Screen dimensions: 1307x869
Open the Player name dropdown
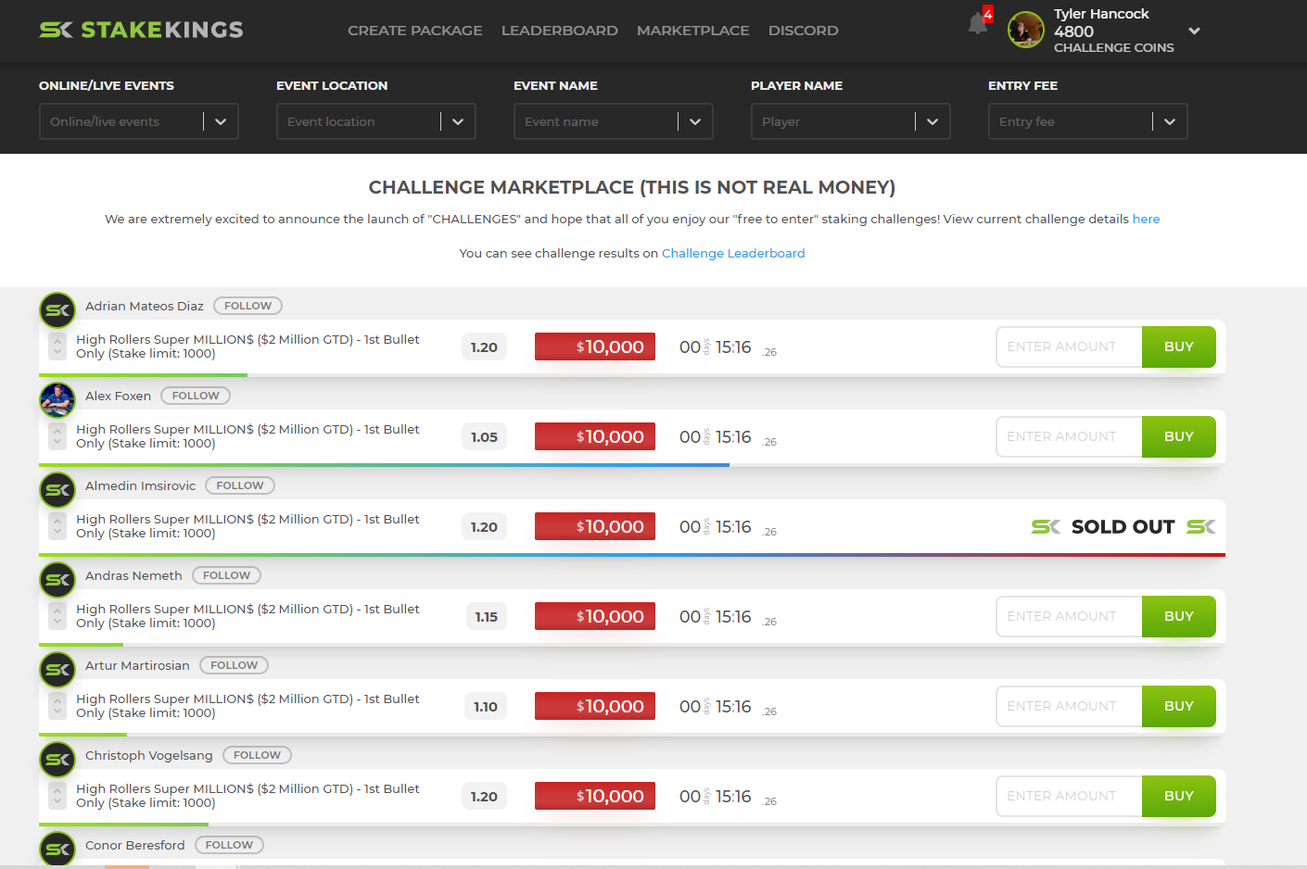851,121
